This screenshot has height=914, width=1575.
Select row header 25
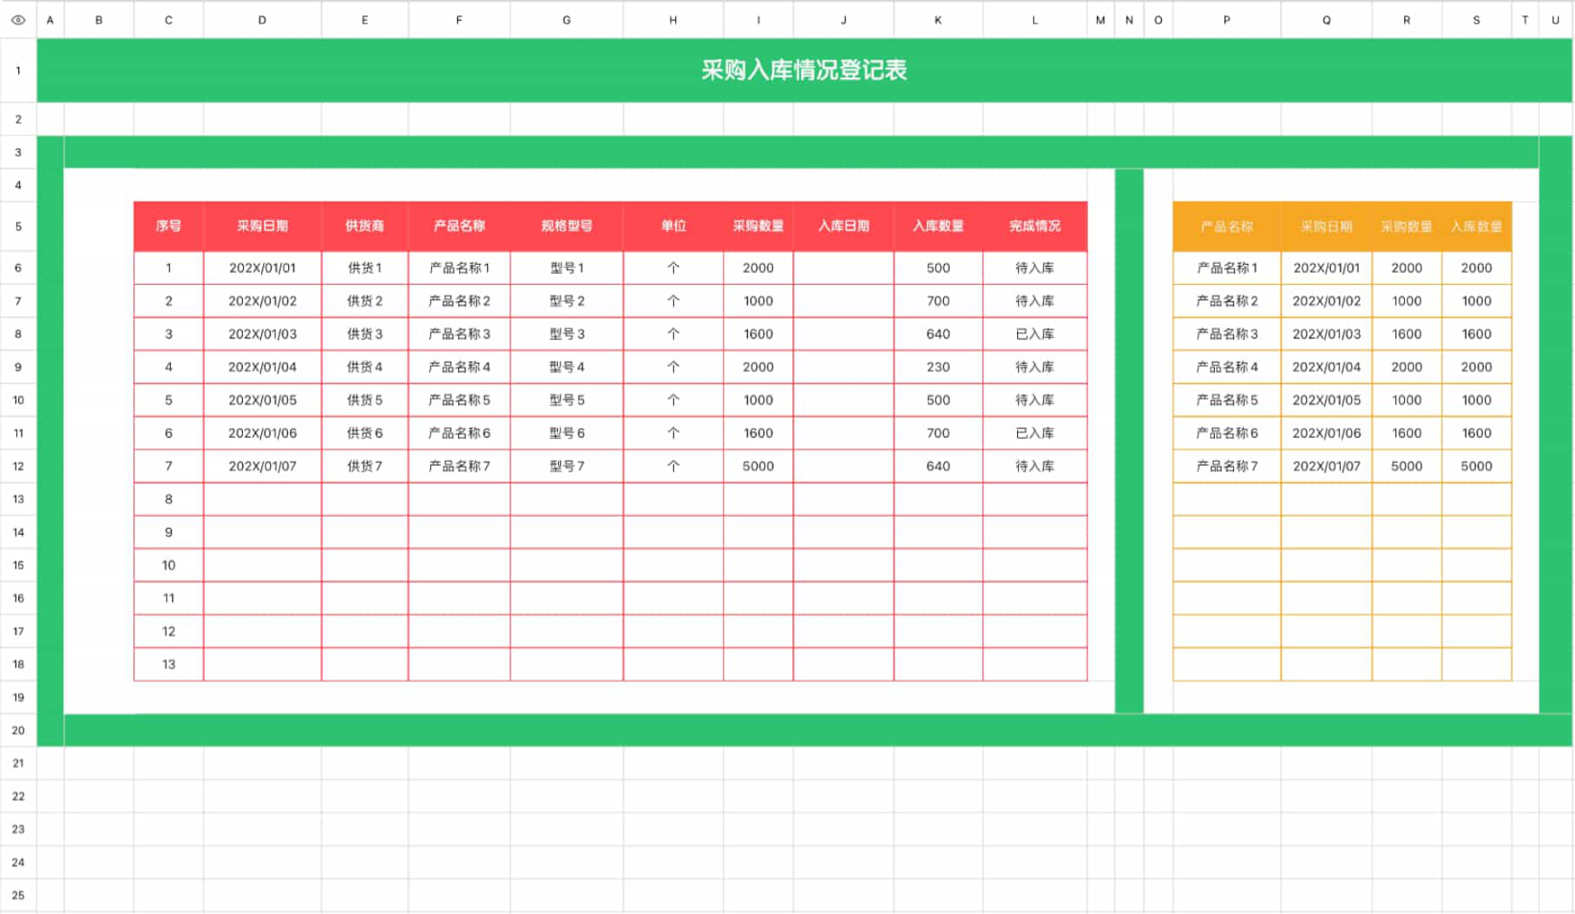18,896
